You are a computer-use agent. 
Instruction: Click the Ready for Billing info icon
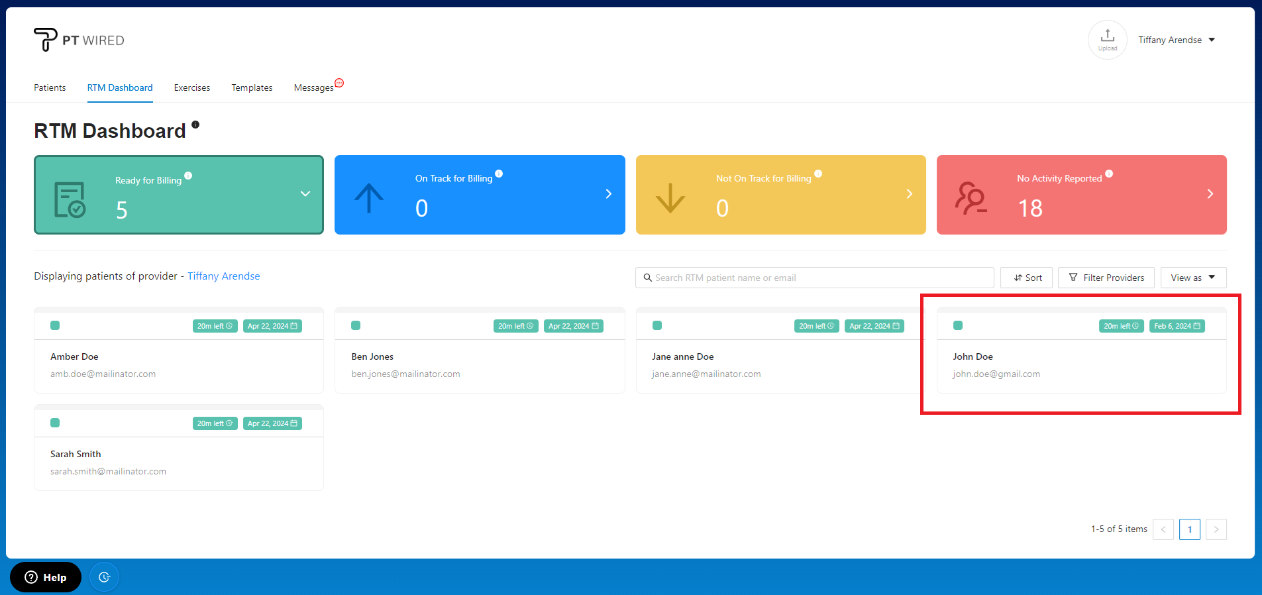pyautogui.click(x=188, y=176)
